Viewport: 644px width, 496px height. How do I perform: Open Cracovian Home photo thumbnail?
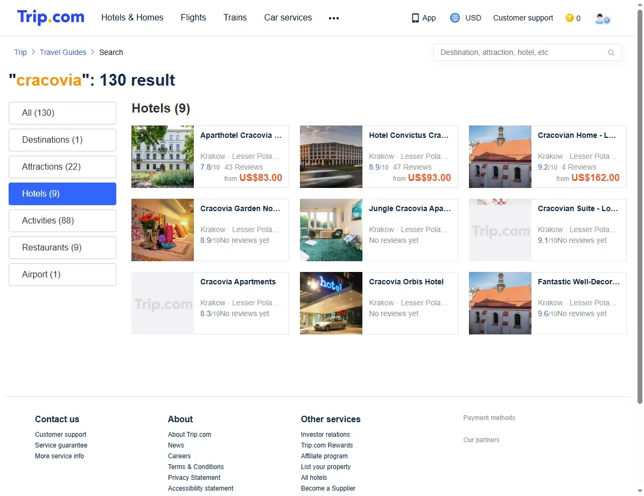pos(500,157)
